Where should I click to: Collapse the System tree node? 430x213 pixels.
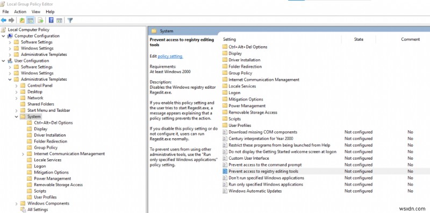[x=17, y=117]
